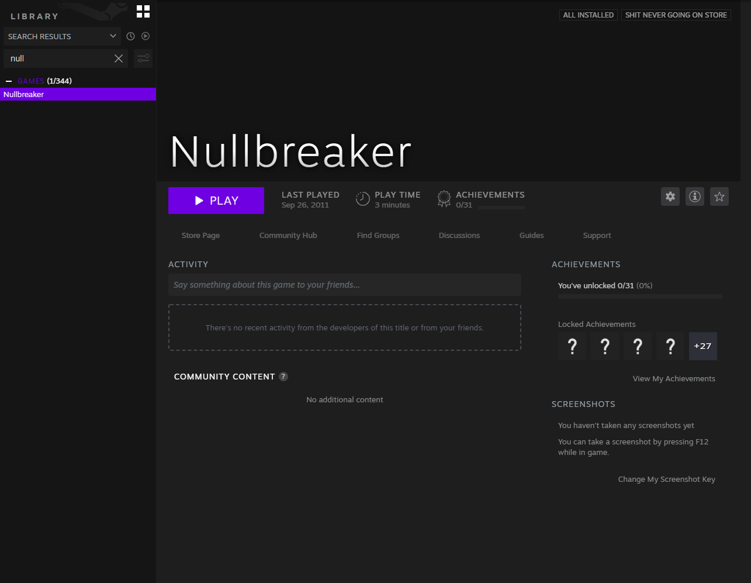This screenshot has width=751, height=583.
Task: Open the Search Results dropdown
Action: point(63,36)
